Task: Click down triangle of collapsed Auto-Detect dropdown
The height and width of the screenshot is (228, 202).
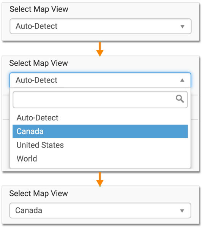Action: tap(182, 27)
